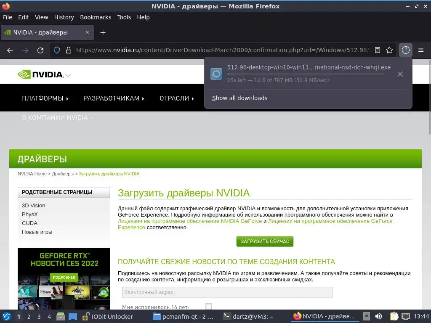
Task: Toggle Reader View icon in address bar
Action: tap(378, 50)
